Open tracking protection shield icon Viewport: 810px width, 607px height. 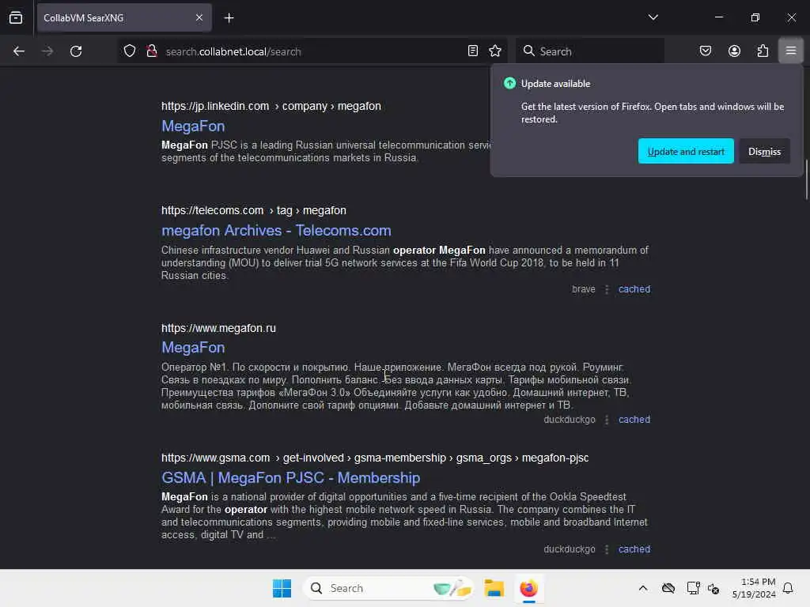[x=130, y=51]
